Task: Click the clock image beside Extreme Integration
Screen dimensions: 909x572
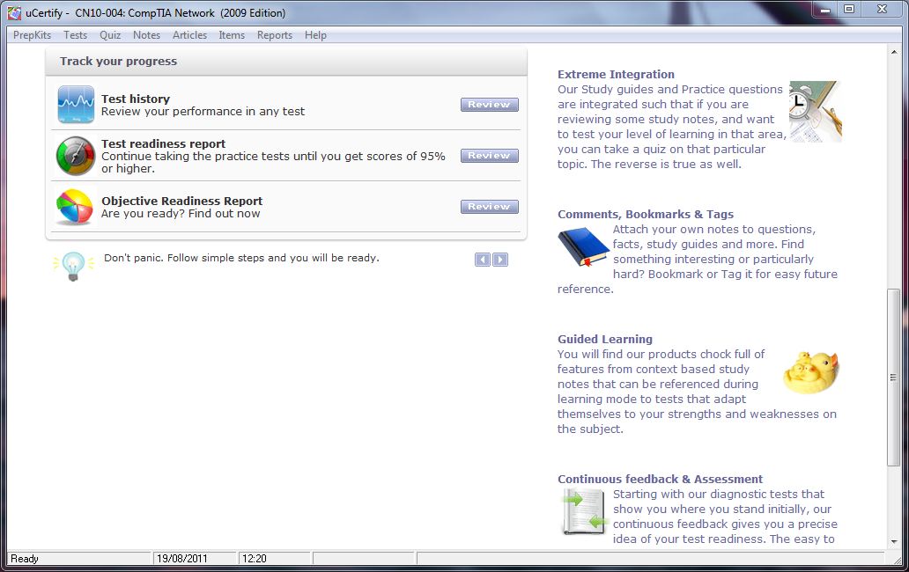Action: coord(815,112)
